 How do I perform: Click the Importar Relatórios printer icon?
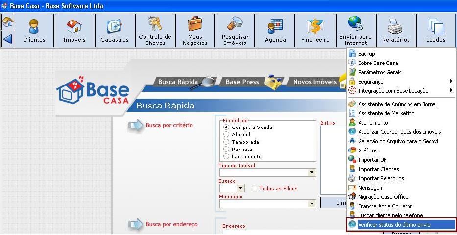tap(352, 178)
